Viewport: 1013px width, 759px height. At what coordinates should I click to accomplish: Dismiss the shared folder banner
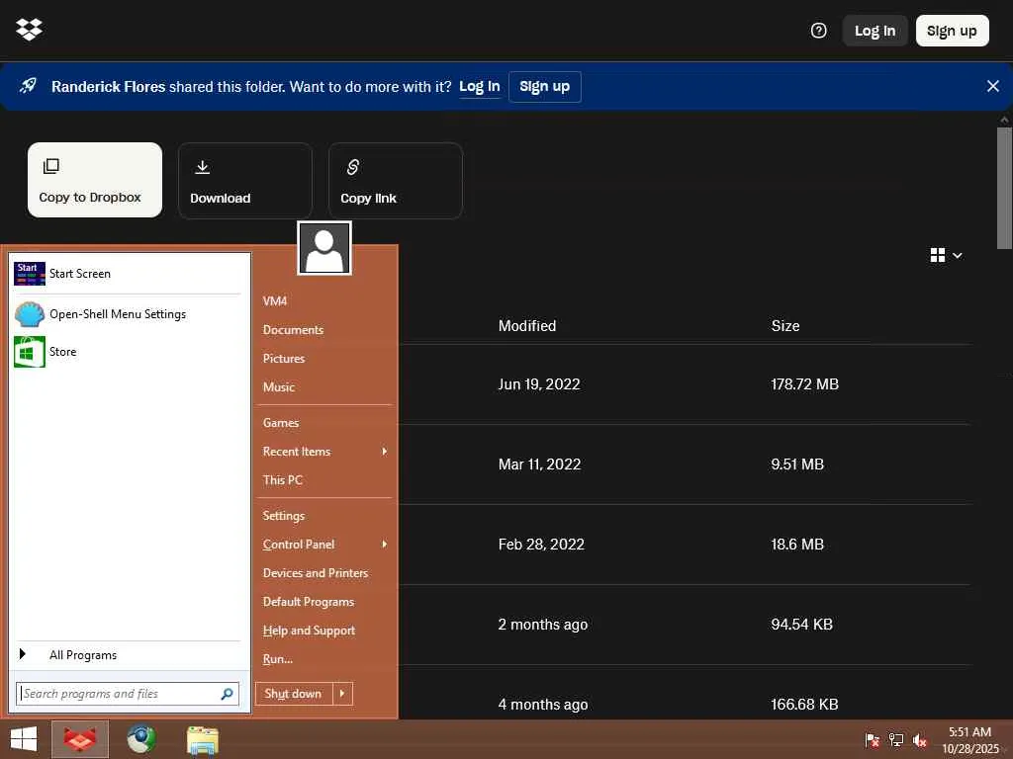(993, 86)
